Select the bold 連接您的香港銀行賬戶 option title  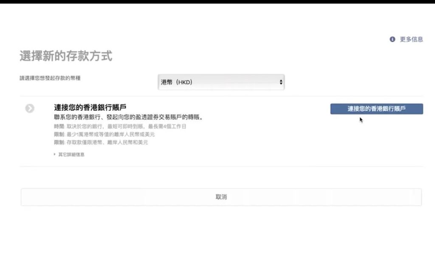point(90,107)
